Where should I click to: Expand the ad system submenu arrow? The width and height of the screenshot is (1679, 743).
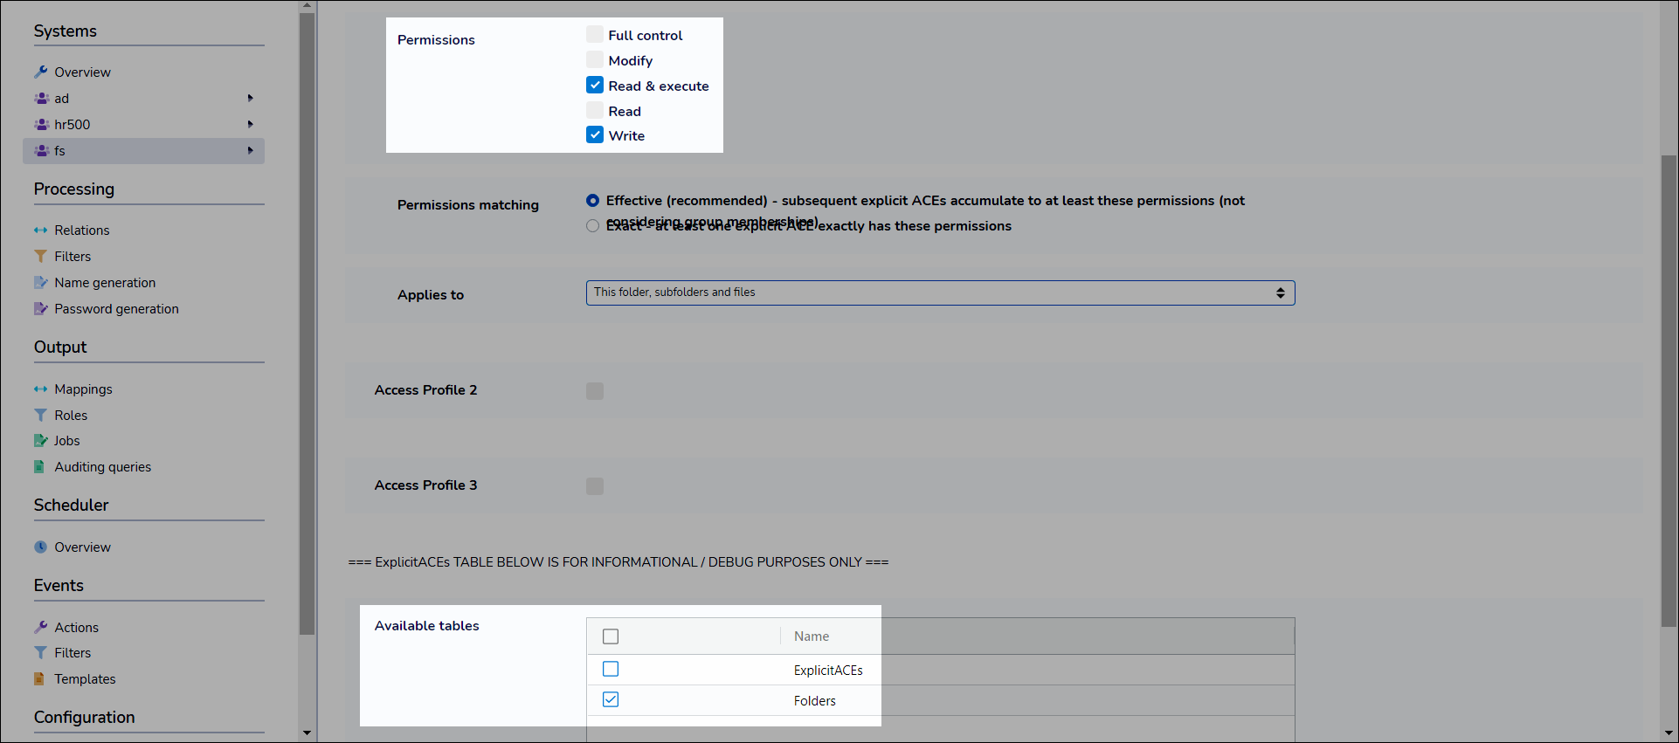click(250, 98)
